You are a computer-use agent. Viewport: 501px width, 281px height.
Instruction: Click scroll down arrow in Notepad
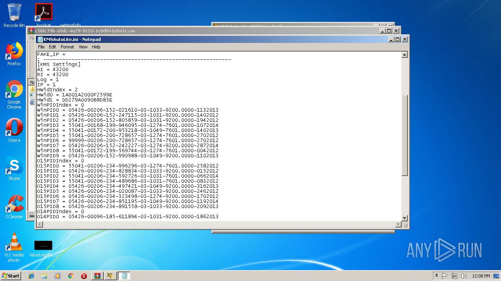pyautogui.click(x=405, y=218)
